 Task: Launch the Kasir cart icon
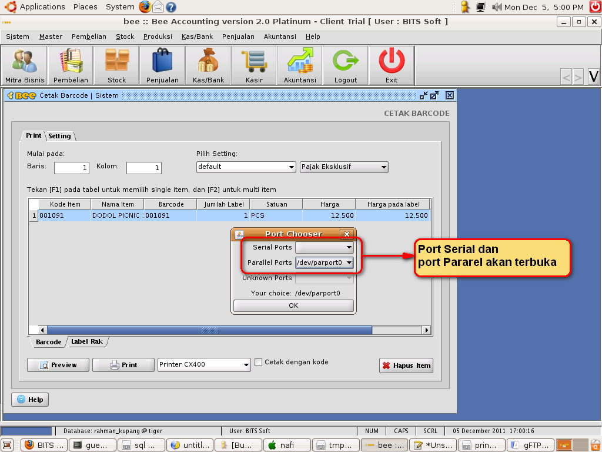(x=254, y=65)
